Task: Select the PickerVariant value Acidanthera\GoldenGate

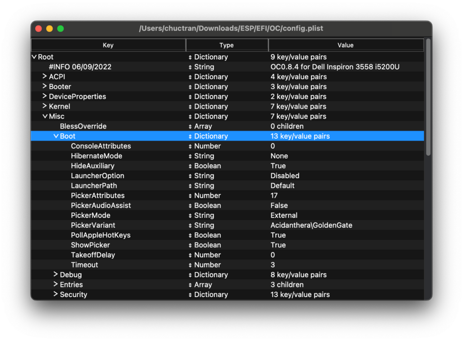Action: click(x=311, y=225)
